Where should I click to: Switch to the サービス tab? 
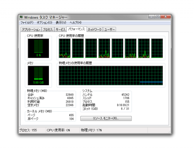click(61, 30)
